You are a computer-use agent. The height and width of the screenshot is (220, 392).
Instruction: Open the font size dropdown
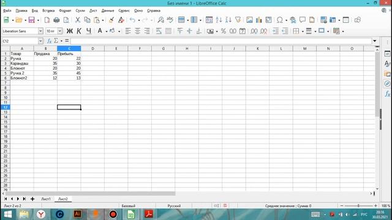(x=60, y=31)
